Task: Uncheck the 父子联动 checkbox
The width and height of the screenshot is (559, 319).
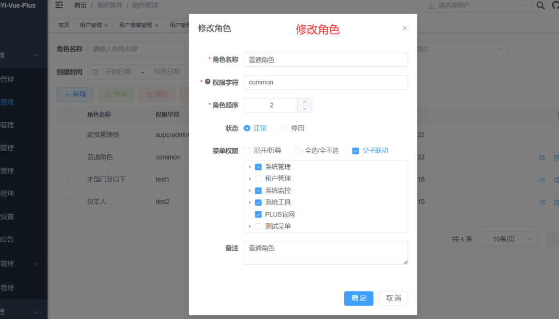Action: click(355, 151)
